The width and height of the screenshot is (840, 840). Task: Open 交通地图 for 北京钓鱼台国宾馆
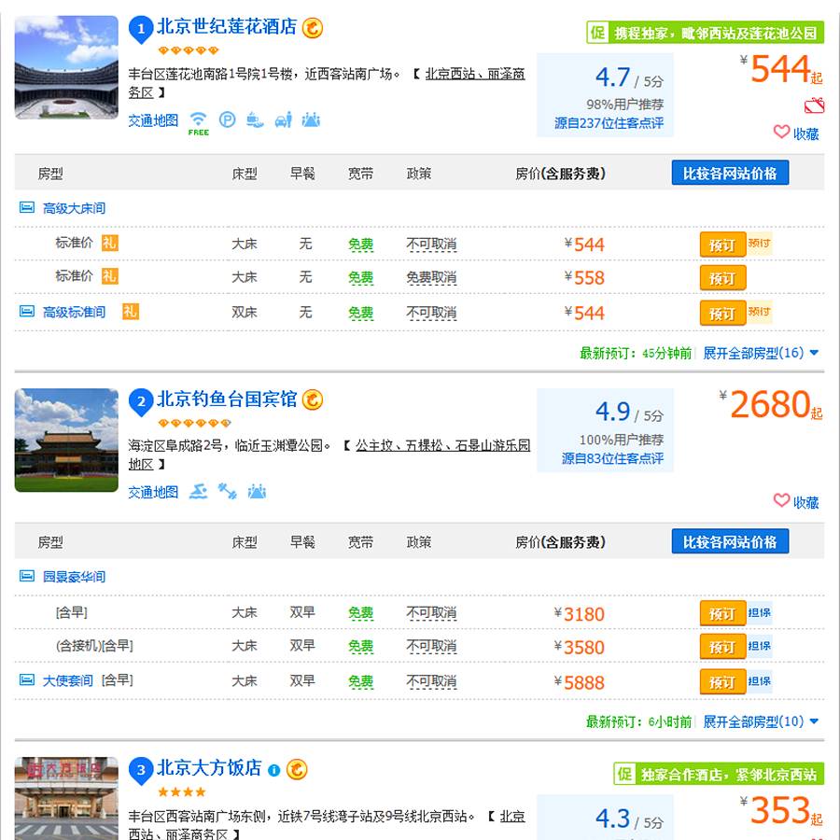(153, 492)
